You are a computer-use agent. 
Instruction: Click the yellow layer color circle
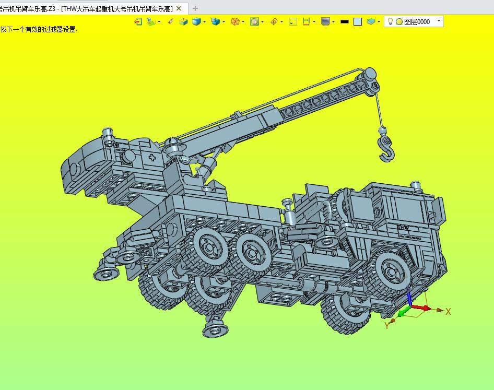[399, 22]
